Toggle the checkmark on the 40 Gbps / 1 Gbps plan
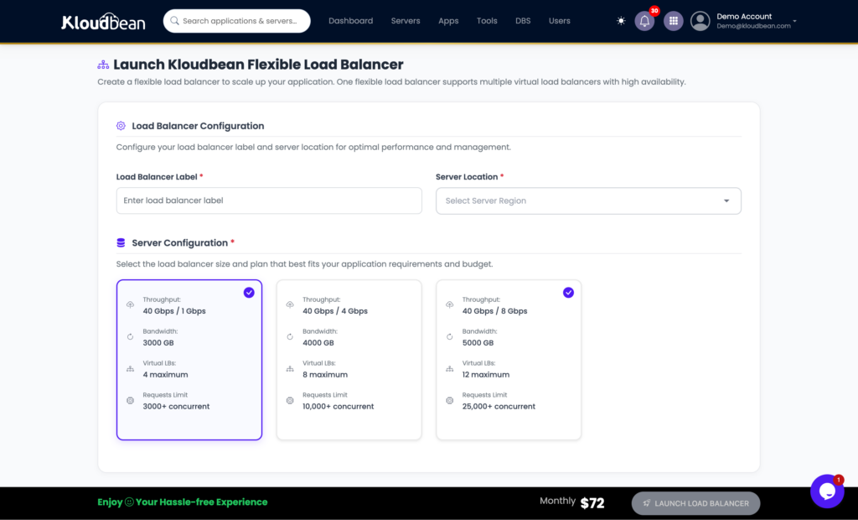Image resolution: width=858 pixels, height=520 pixels. [x=249, y=293]
